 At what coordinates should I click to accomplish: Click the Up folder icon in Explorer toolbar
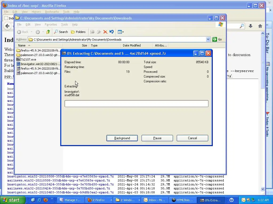point(48,32)
